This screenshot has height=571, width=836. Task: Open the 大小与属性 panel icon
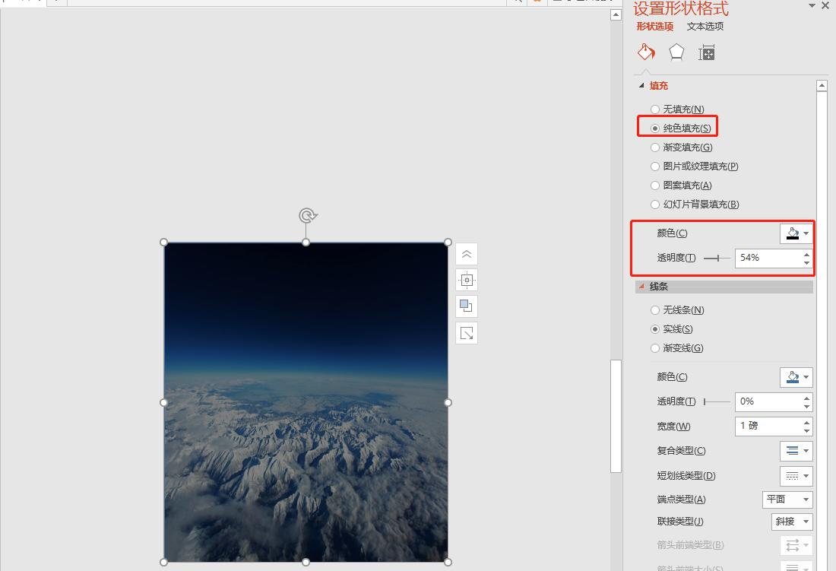(706, 52)
